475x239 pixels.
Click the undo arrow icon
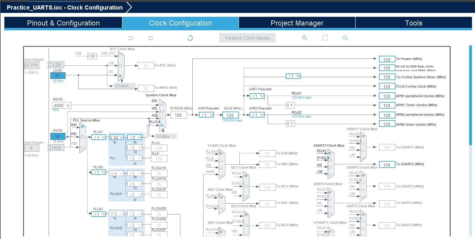point(131,38)
